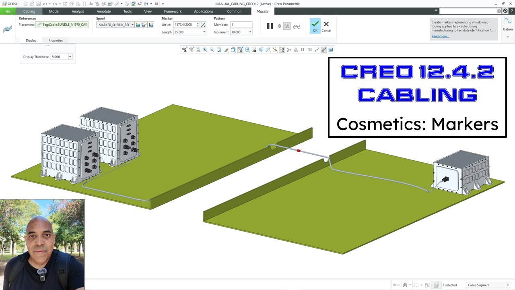Open the Increment value dropdown
This screenshot has width=515, height=290.
click(250, 32)
